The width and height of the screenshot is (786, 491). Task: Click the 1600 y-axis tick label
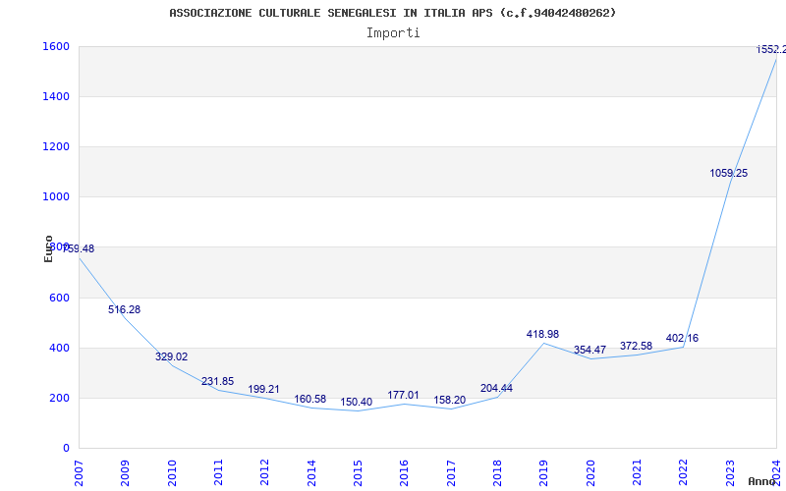click(x=56, y=46)
